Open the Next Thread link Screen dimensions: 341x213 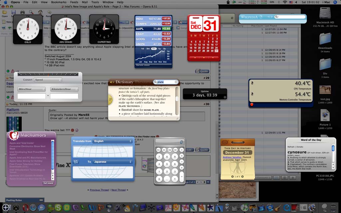click(x=118, y=190)
